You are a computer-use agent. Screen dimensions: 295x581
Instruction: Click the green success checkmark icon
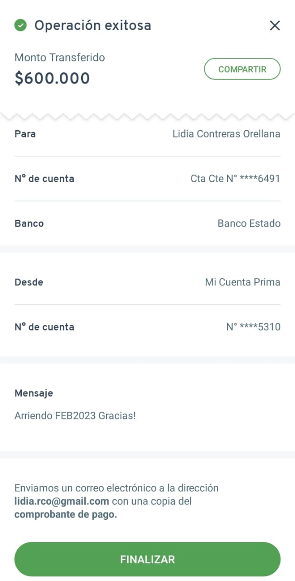point(20,25)
